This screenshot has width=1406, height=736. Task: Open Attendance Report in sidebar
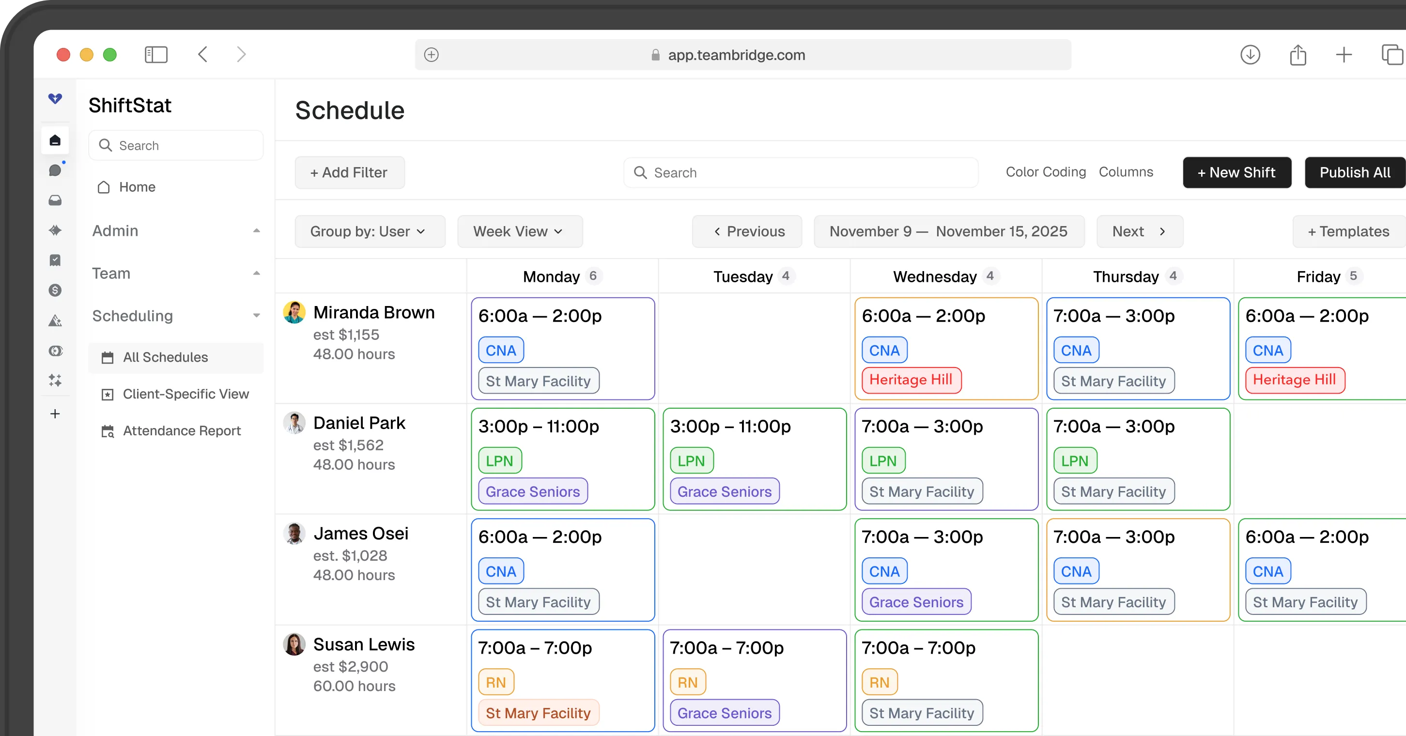tap(181, 430)
